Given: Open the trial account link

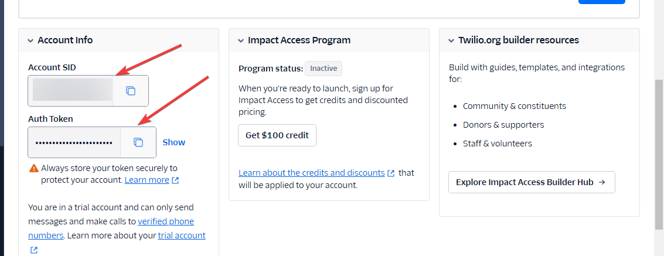Looking at the screenshot, I should [181, 235].
